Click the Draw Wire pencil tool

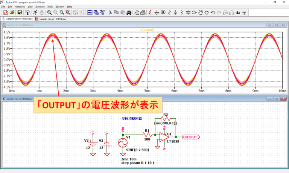(150, 12)
